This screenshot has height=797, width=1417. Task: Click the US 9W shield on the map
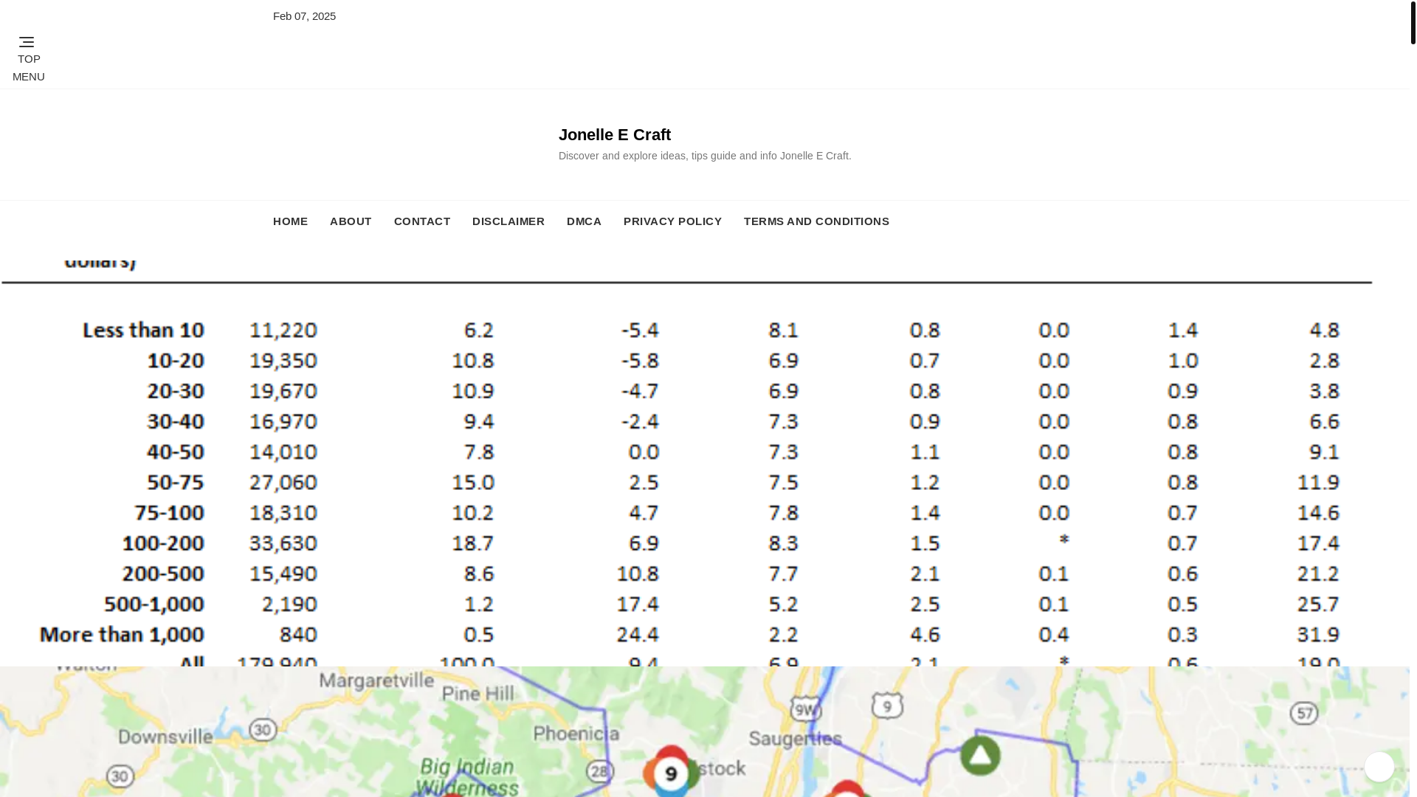[805, 711]
